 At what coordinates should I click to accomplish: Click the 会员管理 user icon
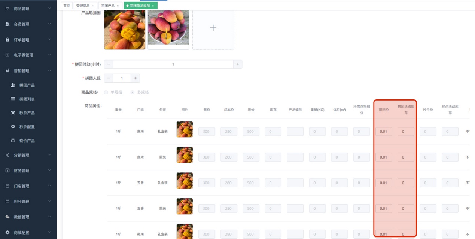pos(7,24)
